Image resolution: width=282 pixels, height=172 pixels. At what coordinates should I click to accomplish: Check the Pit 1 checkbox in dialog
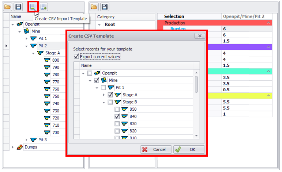[x=104, y=87]
